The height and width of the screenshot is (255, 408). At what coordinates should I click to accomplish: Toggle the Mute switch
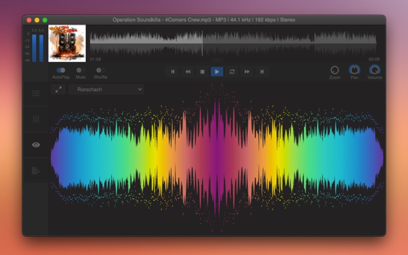pyautogui.click(x=81, y=70)
